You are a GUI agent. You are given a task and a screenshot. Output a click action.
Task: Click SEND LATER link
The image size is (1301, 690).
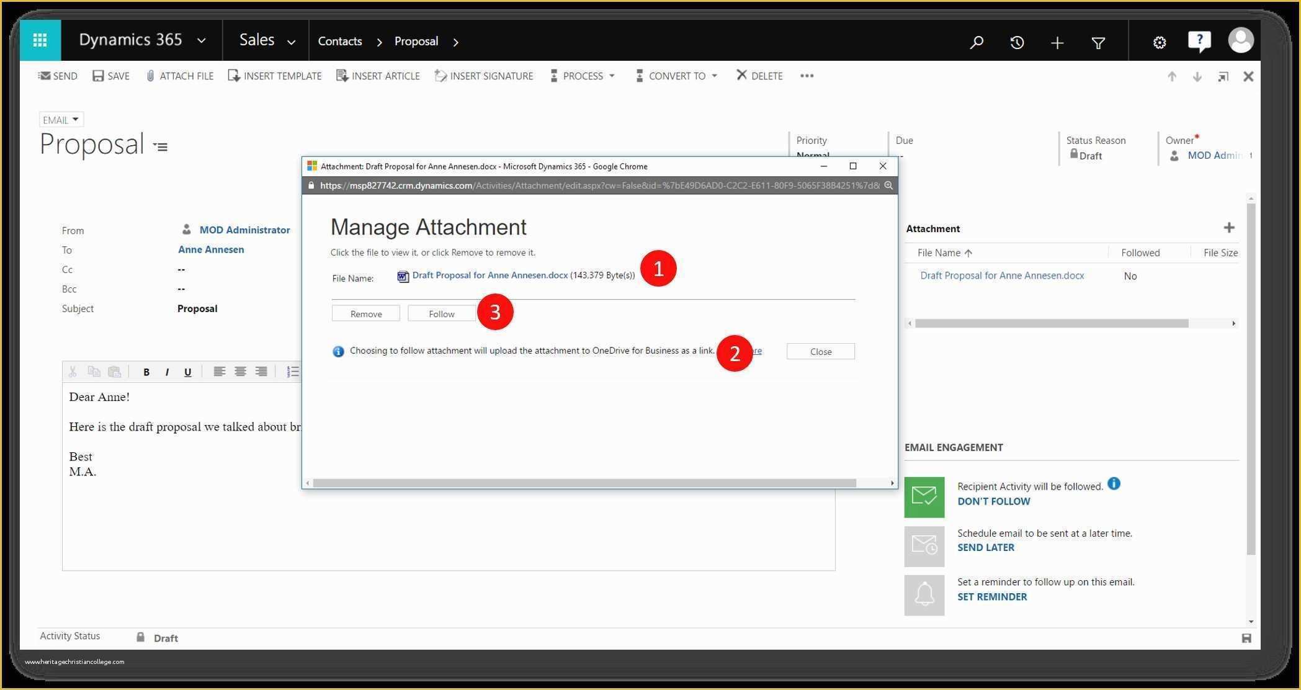coord(986,547)
